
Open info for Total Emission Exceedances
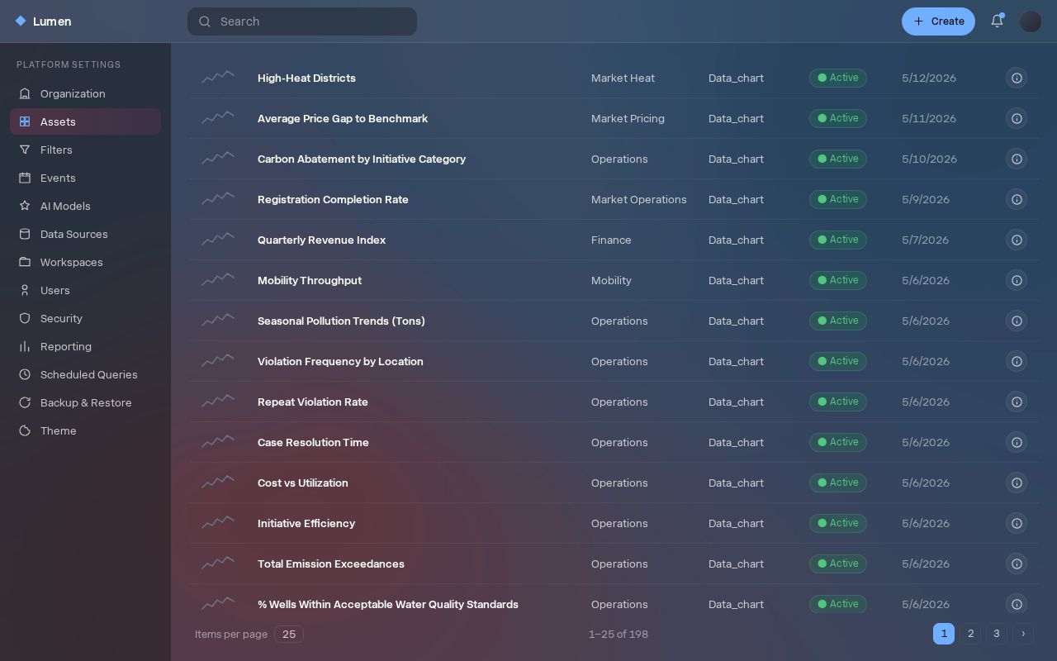pyautogui.click(x=1017, y=564)
